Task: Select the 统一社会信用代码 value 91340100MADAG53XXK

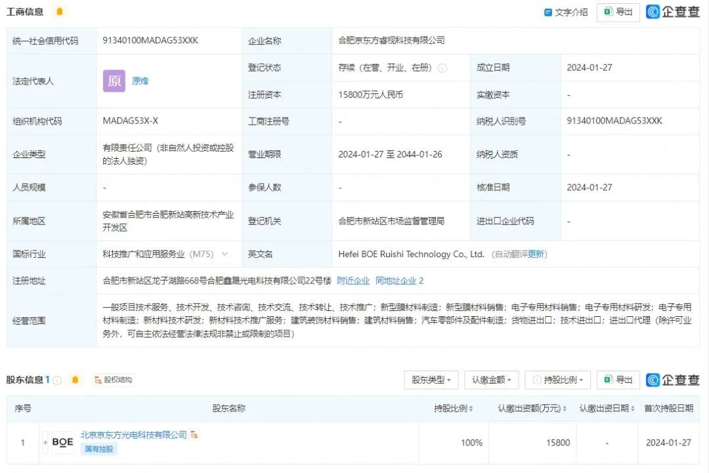Action: coord(150,41)
